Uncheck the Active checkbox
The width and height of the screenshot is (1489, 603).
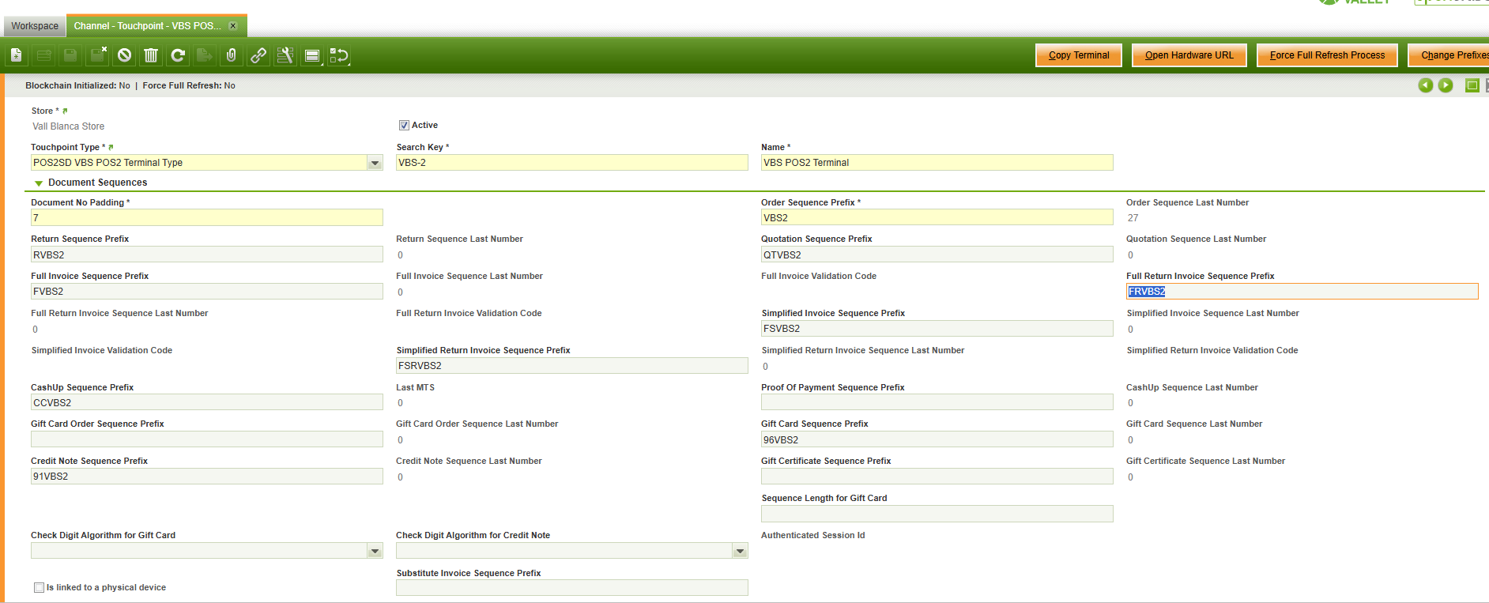pyautogui.click(x=404, y=126)
